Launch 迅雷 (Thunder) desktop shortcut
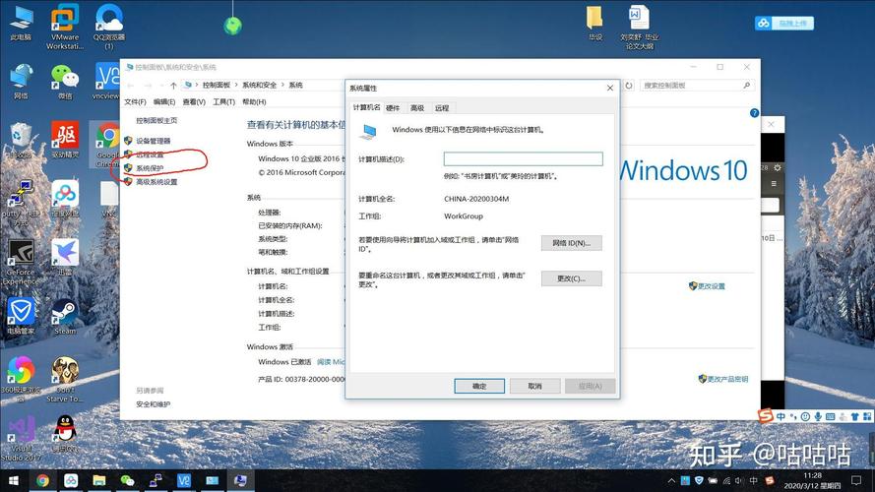This screenshot has width=875, height=492. coord(65,258)
